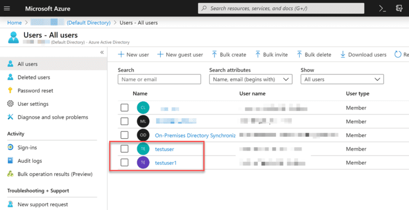Click the User settings gear icon

10,104
